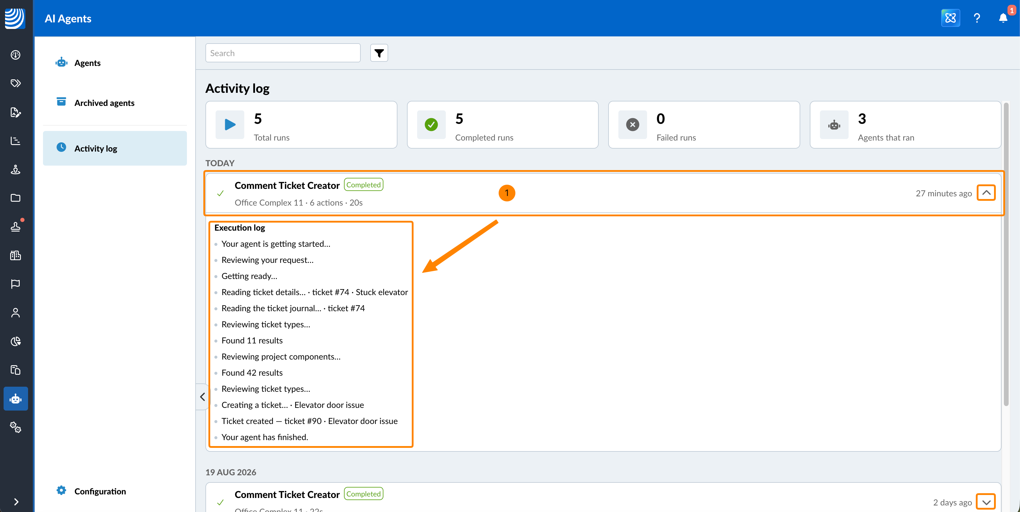Click the 19 Aug Comment Ticket Creator title
The width and height of the screenshot is (1020, 512).
coord(287,495)
